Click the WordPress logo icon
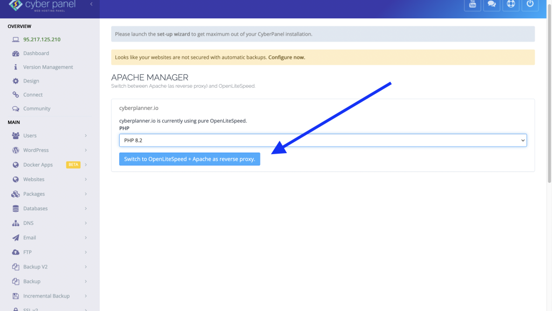Screen dimensions: 552x311 tap(16, 150)
